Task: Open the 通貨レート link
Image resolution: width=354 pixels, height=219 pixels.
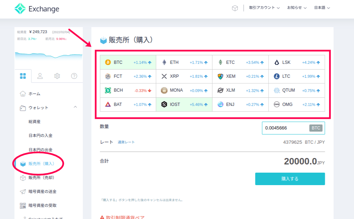Action: click(126, 142)
